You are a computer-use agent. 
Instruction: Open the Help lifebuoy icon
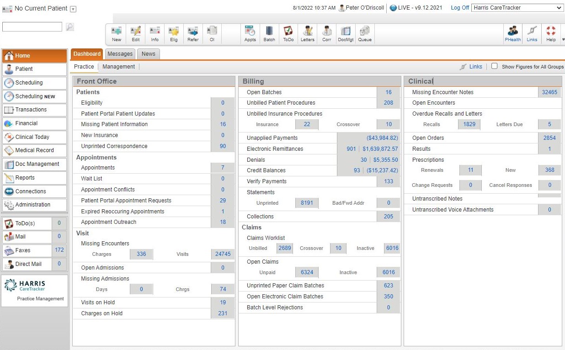pos(551,34)
